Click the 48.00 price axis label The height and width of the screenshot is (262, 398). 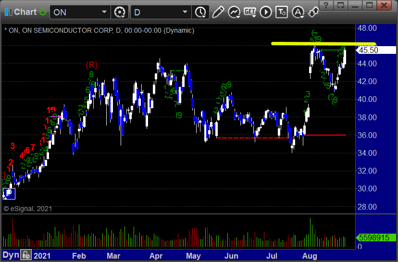(367, 28)
